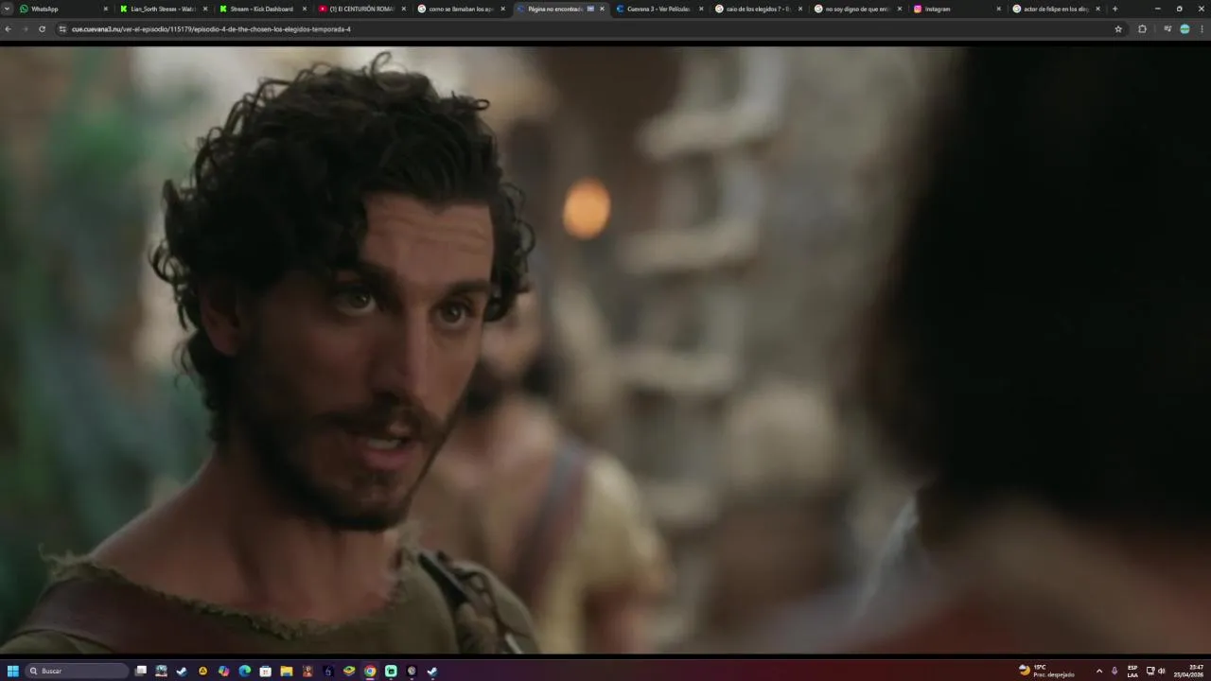Viewport: 1211px width, 681px height.
Task: Close the Instagram tab
Action: pyautogui.click(x=998, y=9)
